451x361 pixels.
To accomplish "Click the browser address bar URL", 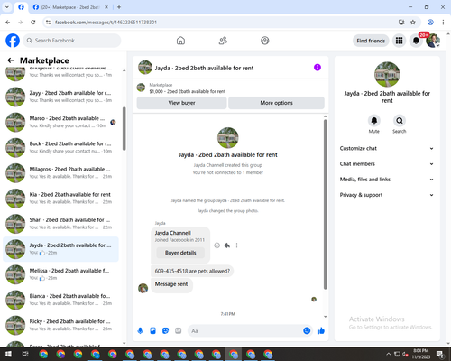I will click(x=106, y=23).
